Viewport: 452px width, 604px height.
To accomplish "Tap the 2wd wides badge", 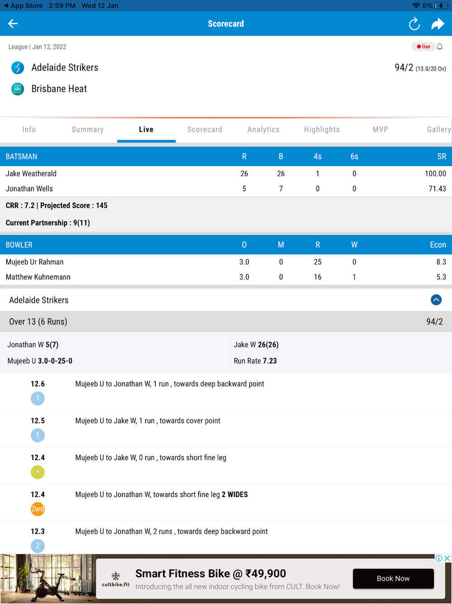I will (38, 509).
